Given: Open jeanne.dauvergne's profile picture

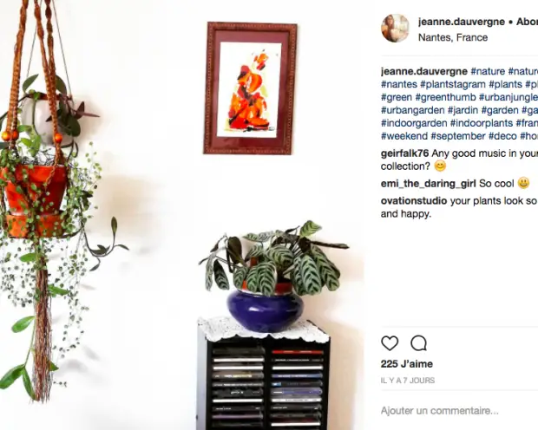Looking at the screenshot, I should coord(395,28).
